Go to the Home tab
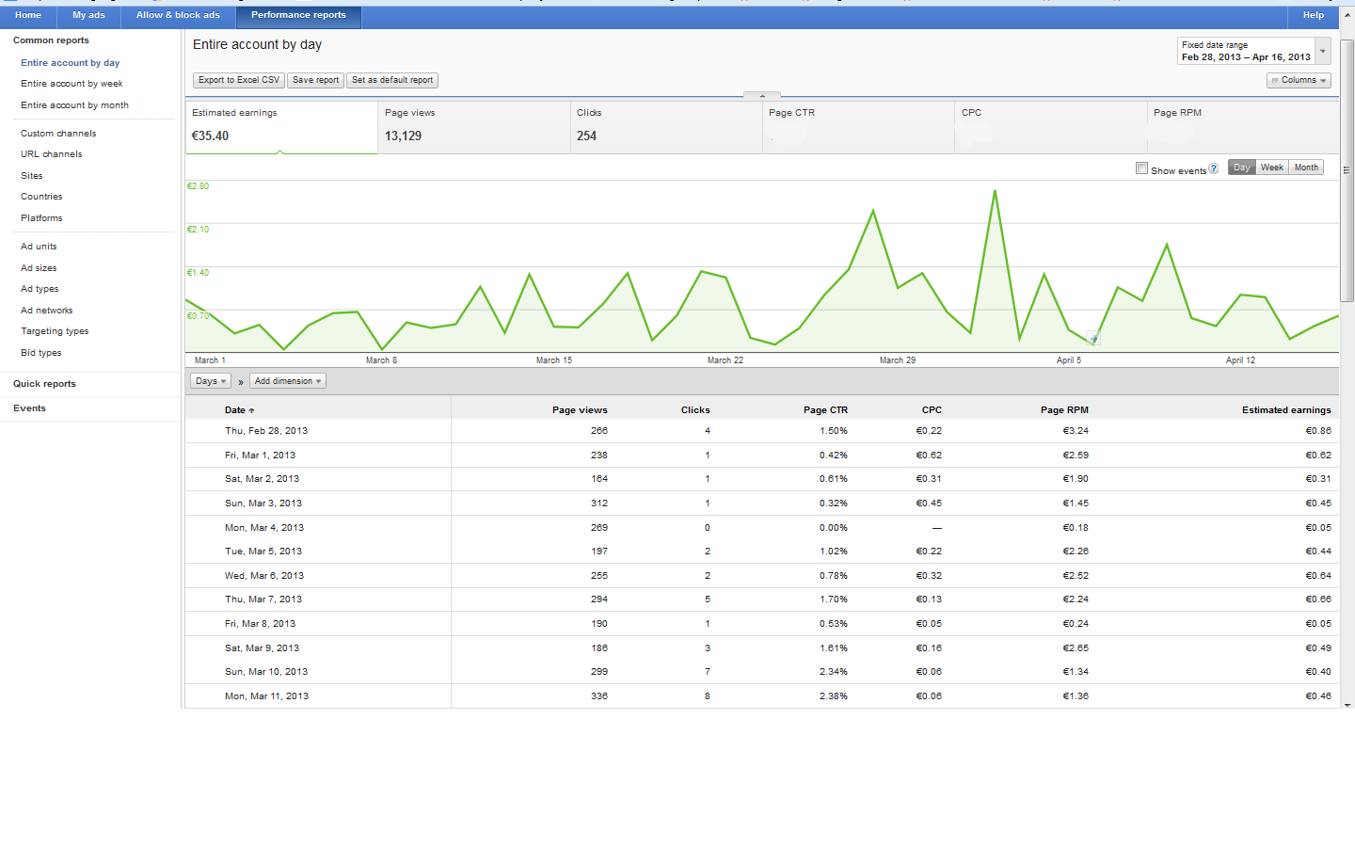Screen dimensions: 1355x847 (28, 15)
